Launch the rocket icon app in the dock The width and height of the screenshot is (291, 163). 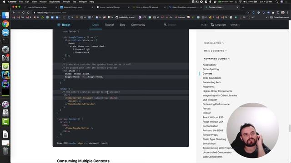click(5, 49)
